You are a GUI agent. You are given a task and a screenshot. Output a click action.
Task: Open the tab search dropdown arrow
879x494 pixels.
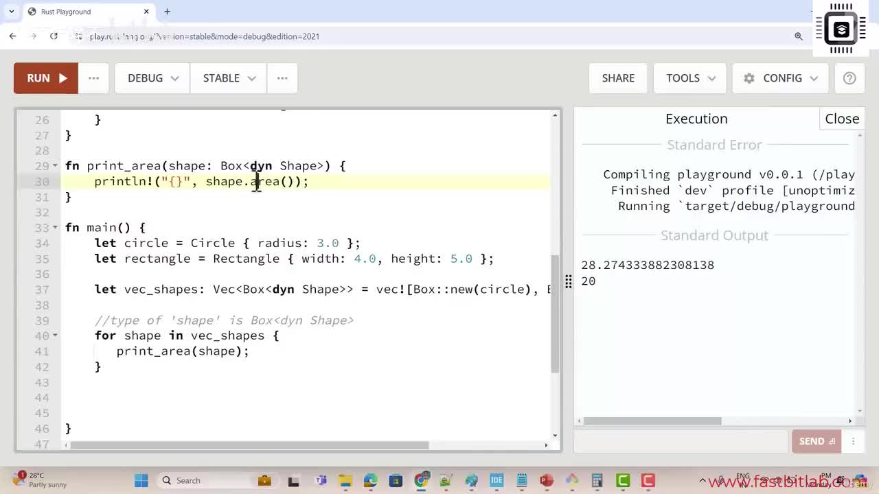pos(12,12)
